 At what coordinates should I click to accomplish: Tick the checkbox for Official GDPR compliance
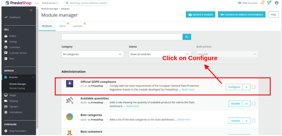tap(254, 87)
